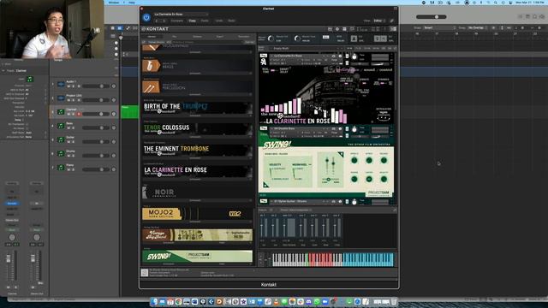Click the Redo button in plug-in header
Screen dimensions: 548x308
(x=231, y=21)
